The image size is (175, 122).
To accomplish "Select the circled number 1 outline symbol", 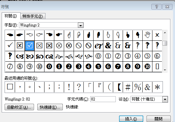I will point(108,56).
